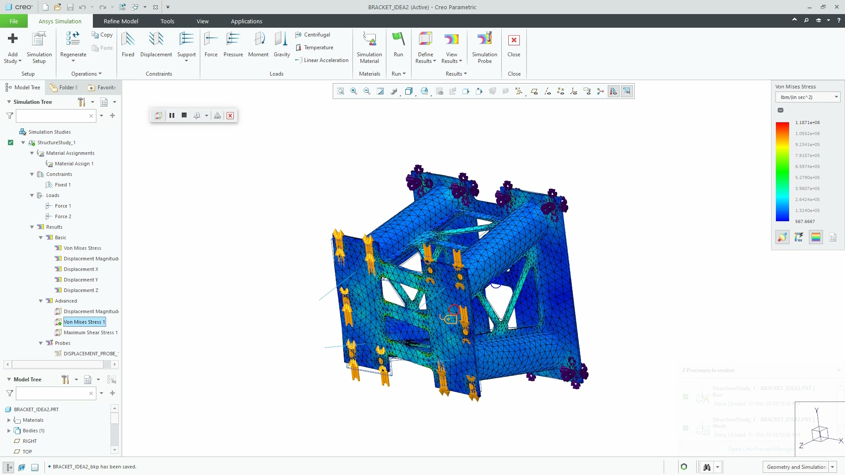
Task: Select the Force load tool
Action: click(x=211, y=44)
